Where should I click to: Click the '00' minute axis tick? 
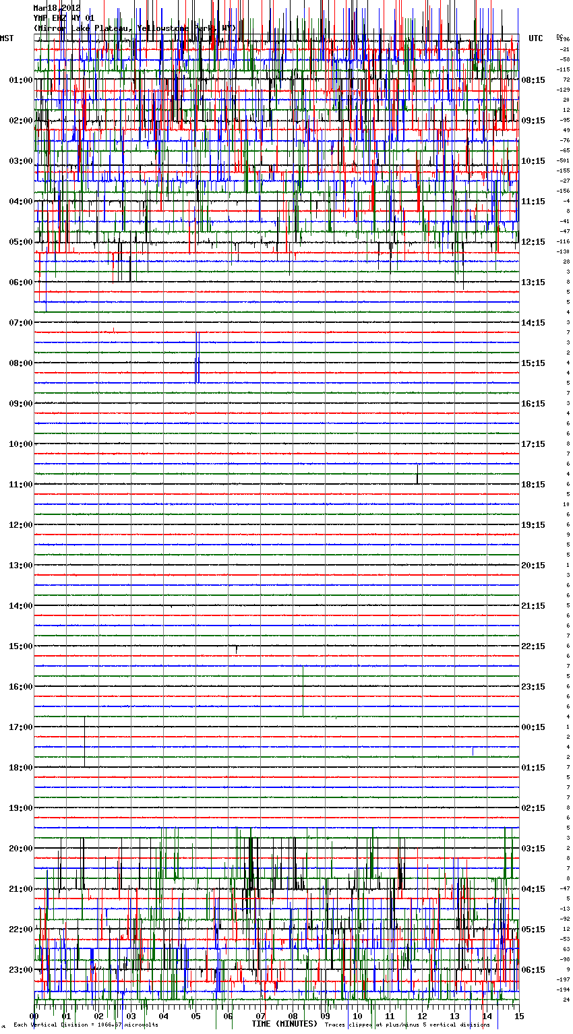pos(34,1016)
